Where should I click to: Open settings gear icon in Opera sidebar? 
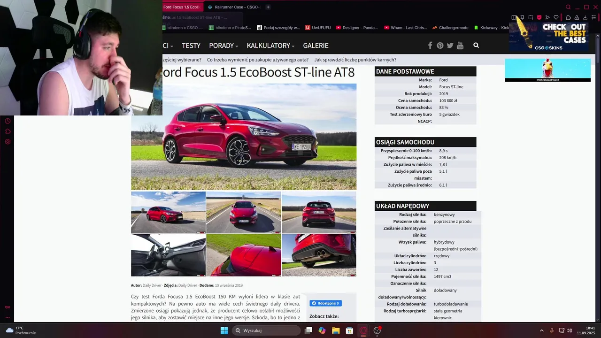[x=8, y=142]
